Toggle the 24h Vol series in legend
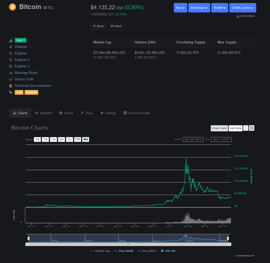This screenshot has height=263, width=270. [168, 251]
